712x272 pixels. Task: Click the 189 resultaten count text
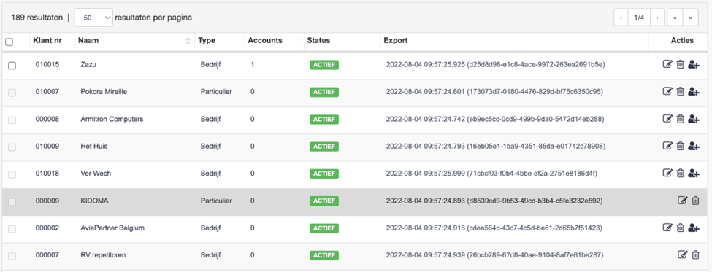coord(37,18)
